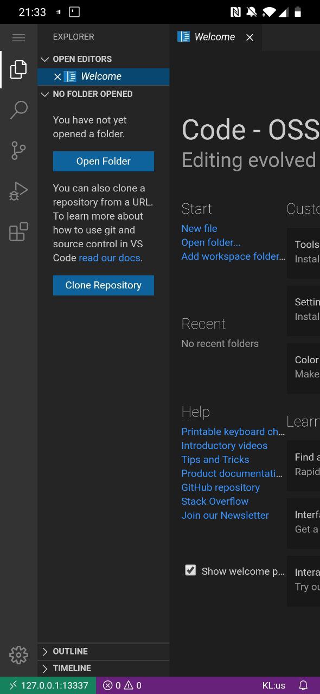
Task: Open the Tips and Tricks link
Action: pyautogui.click(x=215, y=460)
